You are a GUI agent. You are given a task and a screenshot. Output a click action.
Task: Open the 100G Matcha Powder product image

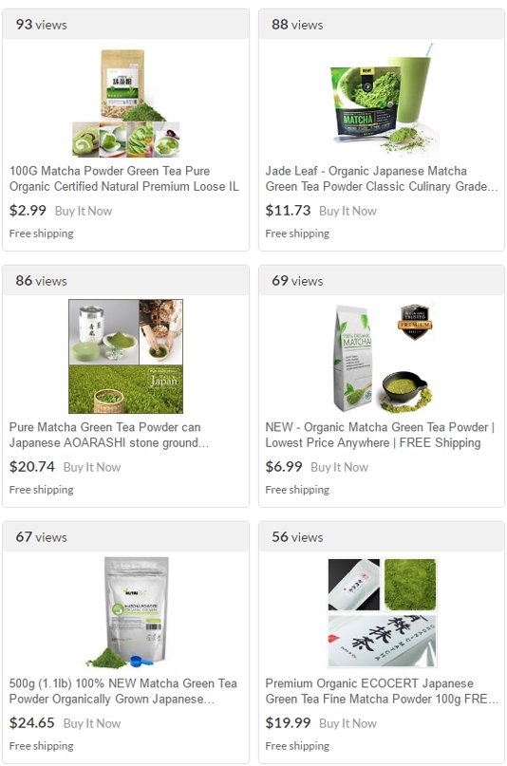click(126, 103)
